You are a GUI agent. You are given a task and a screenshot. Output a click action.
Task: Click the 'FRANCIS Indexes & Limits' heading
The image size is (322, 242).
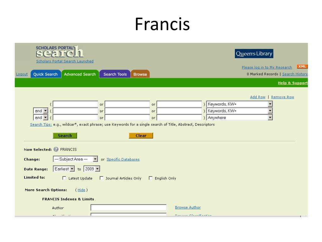(68, 199)
